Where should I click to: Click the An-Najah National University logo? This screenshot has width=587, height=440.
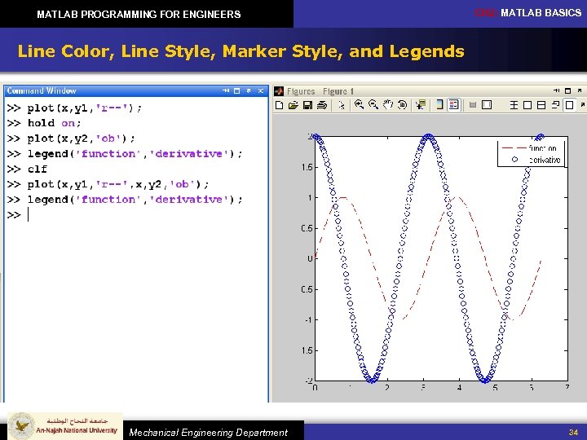65,426
